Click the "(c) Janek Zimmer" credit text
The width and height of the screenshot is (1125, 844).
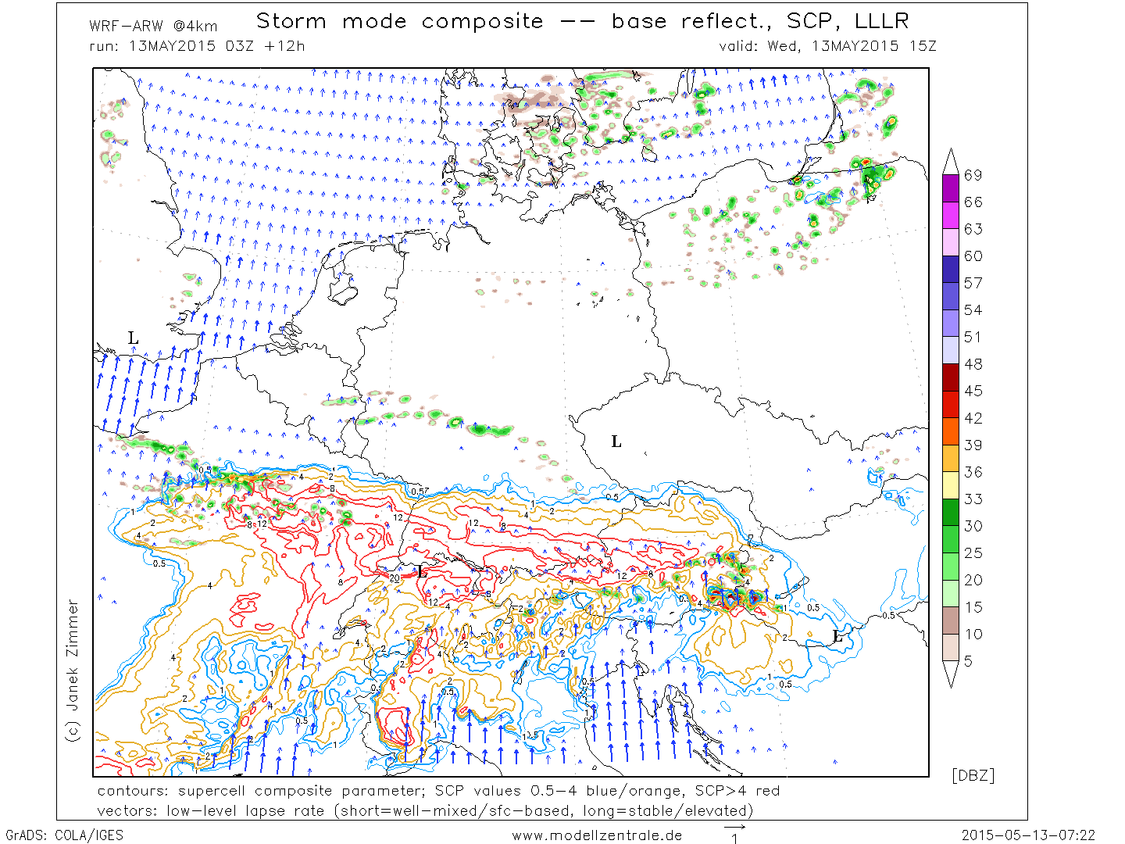point(73,671)
